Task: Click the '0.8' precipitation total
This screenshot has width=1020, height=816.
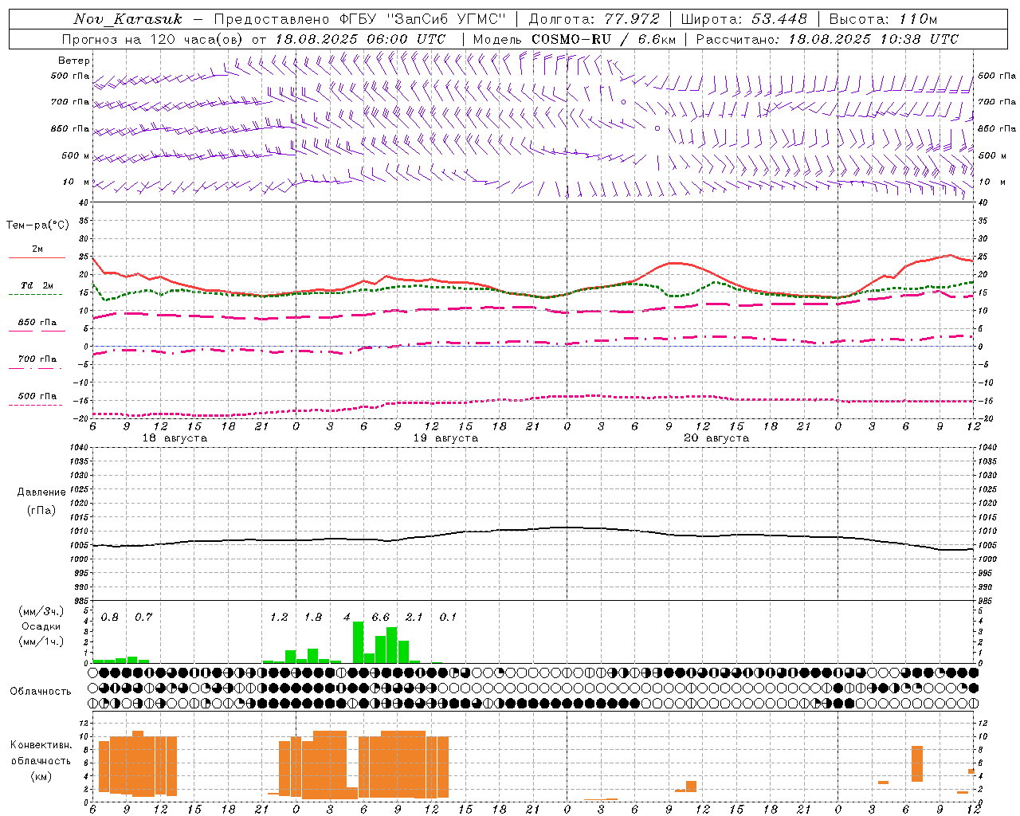Action: pos(110,618)
